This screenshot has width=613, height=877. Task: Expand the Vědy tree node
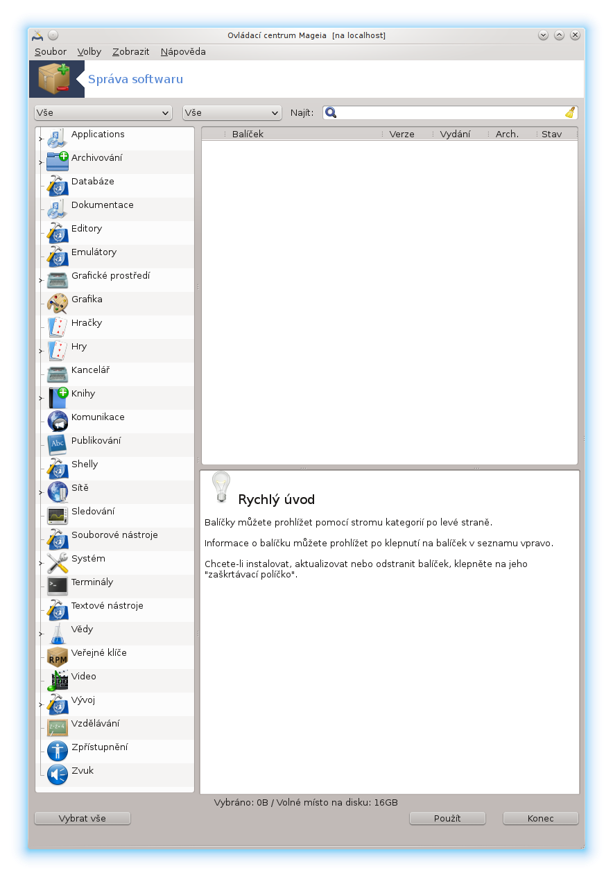(41, 634)
